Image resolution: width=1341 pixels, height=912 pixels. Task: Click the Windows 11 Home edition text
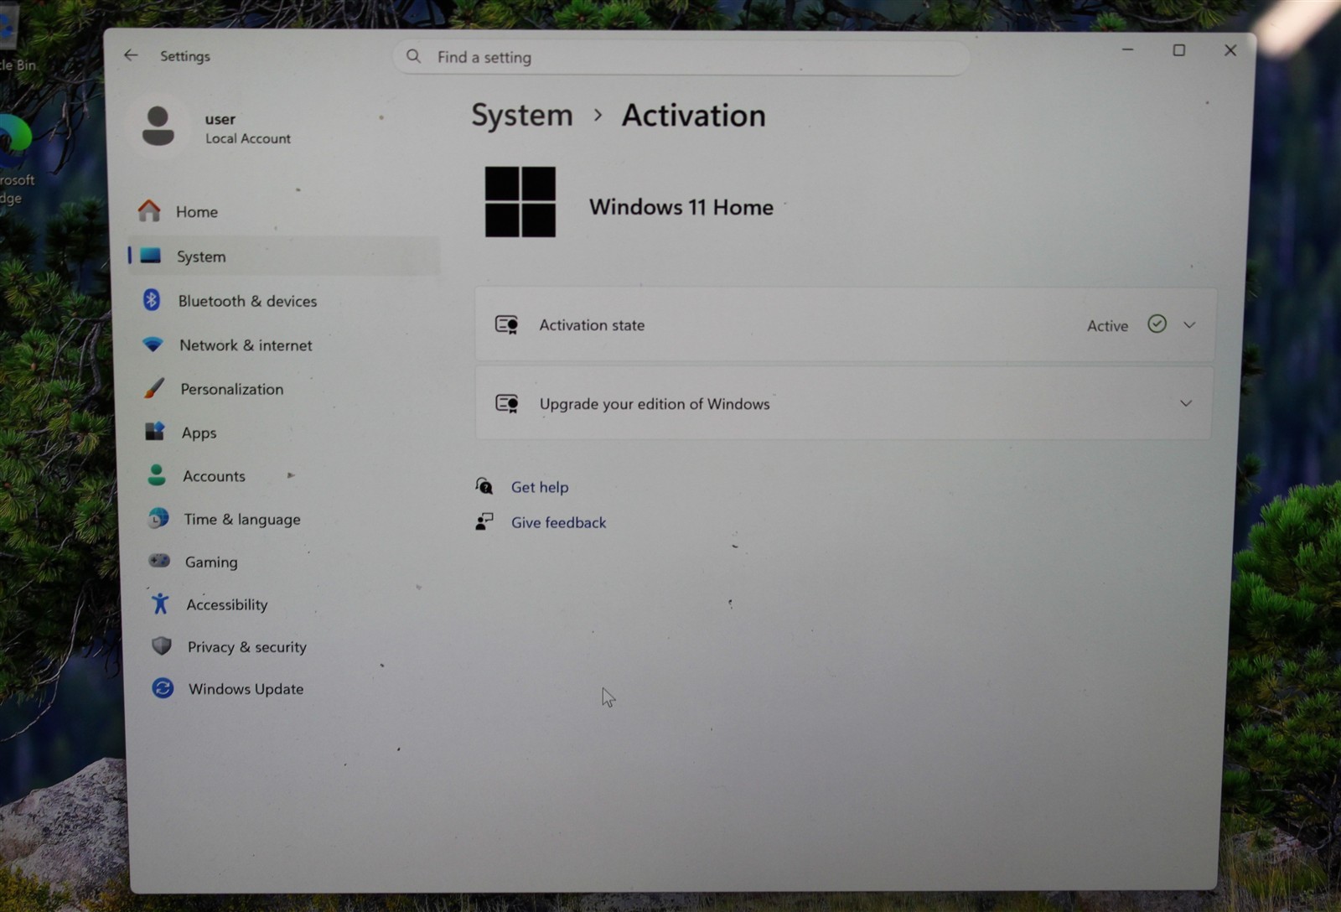[681, 206]
